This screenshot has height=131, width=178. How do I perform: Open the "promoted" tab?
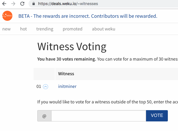[72, 29]
